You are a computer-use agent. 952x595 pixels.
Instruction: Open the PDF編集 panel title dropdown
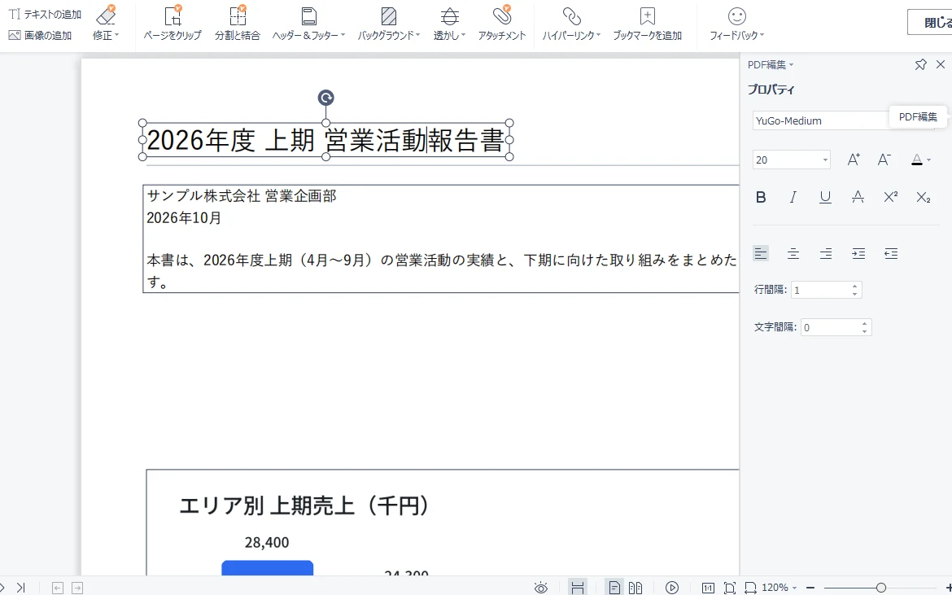pyautogui.click(x=771, y=64)
